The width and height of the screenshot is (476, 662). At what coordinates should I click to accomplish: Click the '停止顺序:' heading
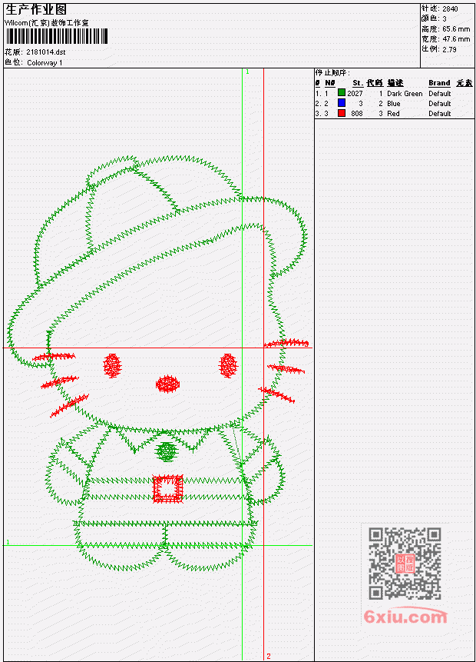coord(332,73)
